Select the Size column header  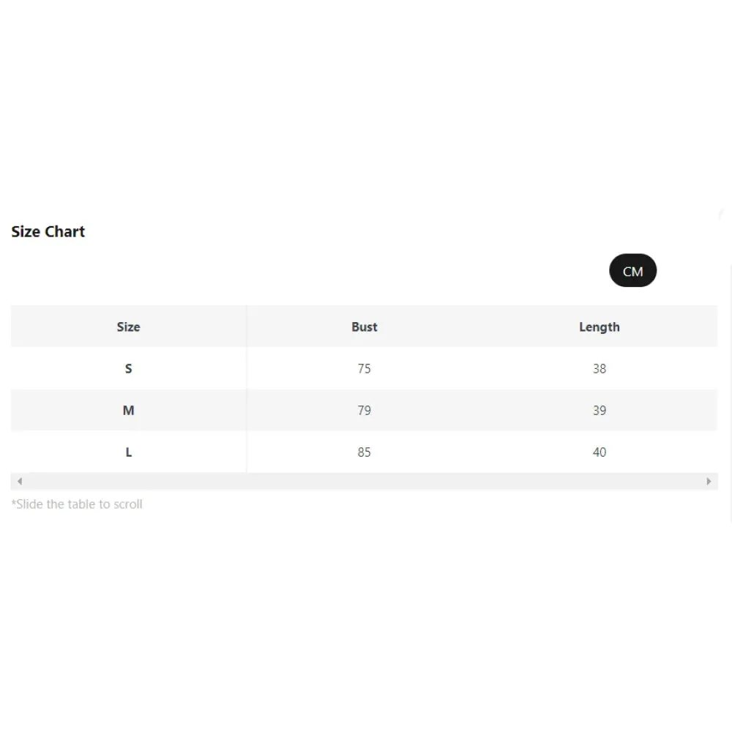[128, 326]
